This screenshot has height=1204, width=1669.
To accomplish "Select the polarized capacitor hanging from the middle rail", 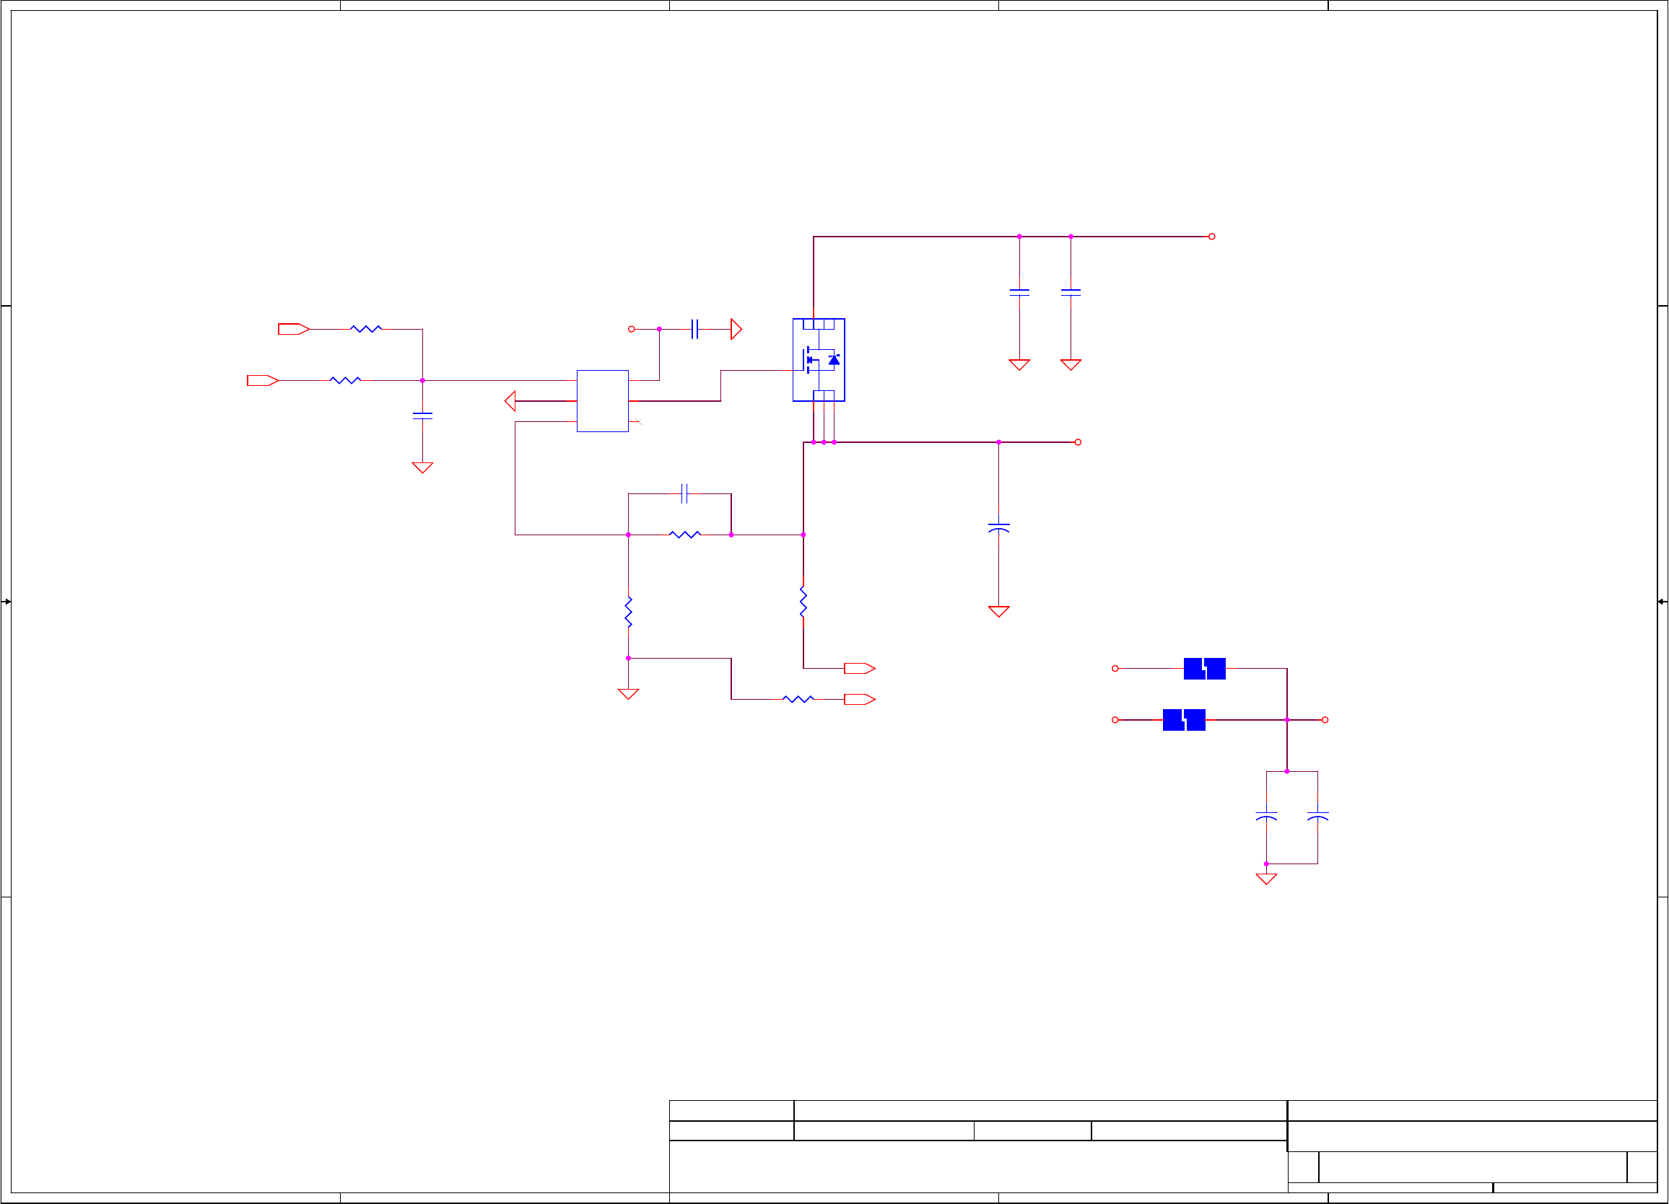I will click(x=998, y=528).
